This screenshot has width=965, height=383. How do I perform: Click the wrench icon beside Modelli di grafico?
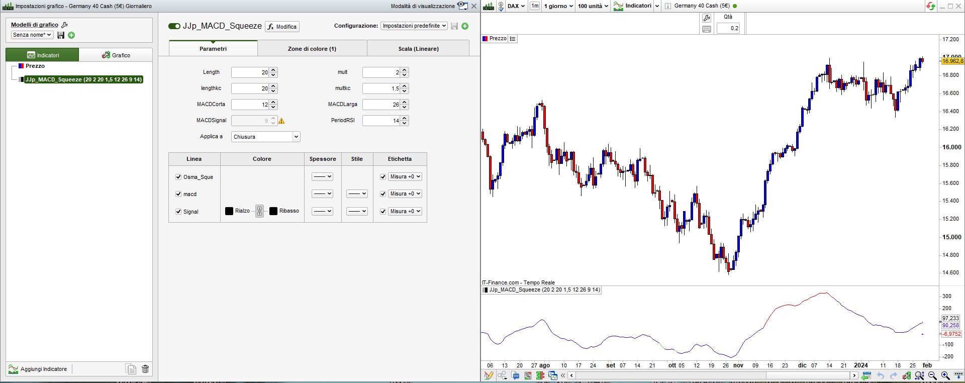[64, 25]
